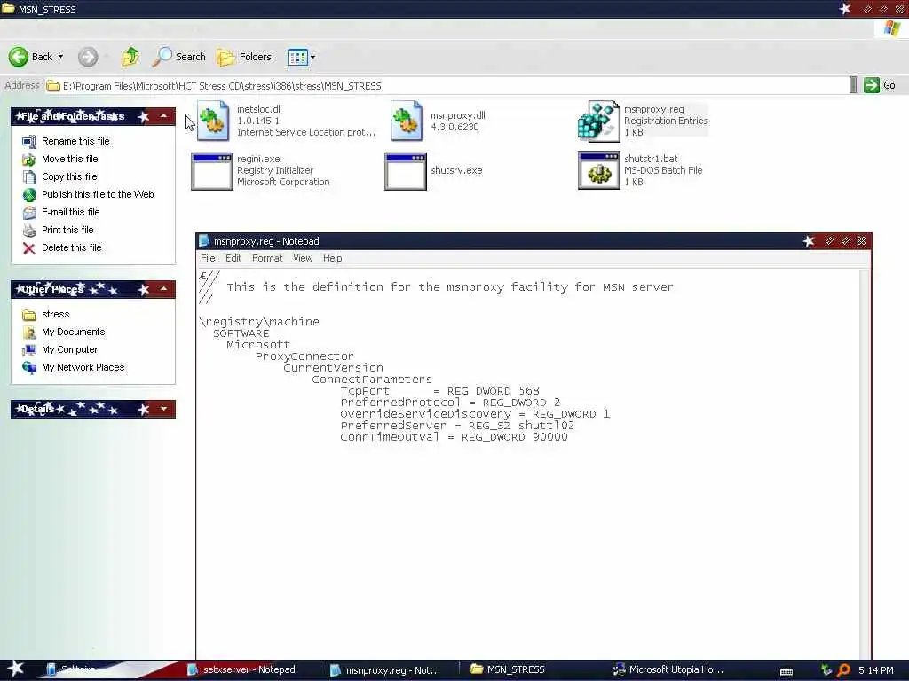Open Notepad's Help menu
This screenshot has height=681, width=909.
[x=332, y=258]
